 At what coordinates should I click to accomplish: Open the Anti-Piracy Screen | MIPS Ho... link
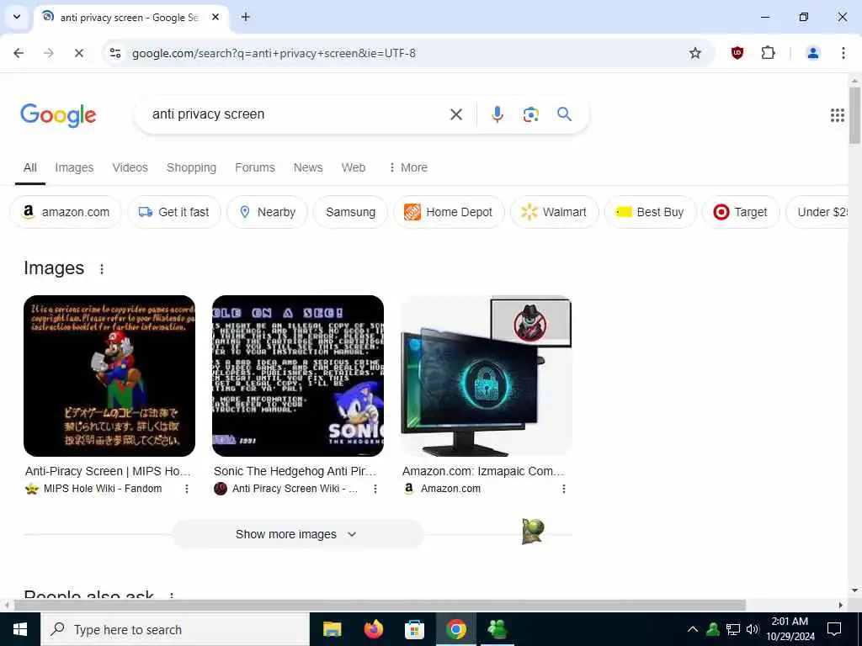108,471
